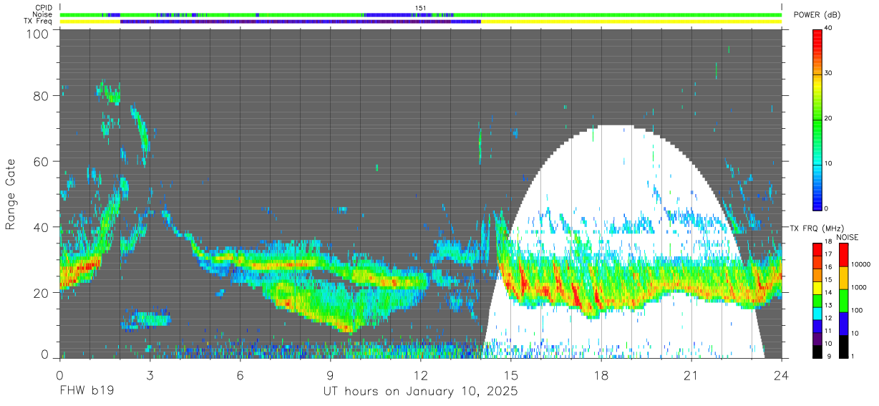
Task: Click the Range Gate axis title
Action: [x=11, y=195]
